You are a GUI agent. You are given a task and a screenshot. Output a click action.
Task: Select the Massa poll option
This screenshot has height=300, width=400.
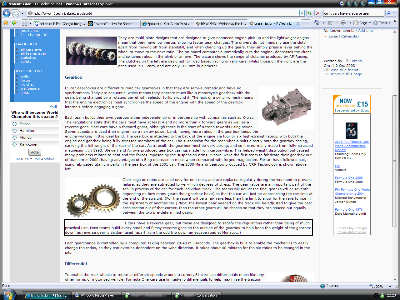14,124
